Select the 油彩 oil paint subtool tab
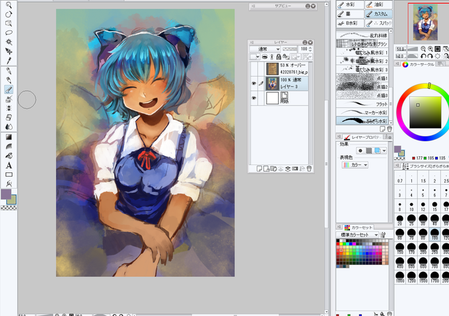Image resolution: width=449 pixels, height=316 pixels. [x=378, y=5]
